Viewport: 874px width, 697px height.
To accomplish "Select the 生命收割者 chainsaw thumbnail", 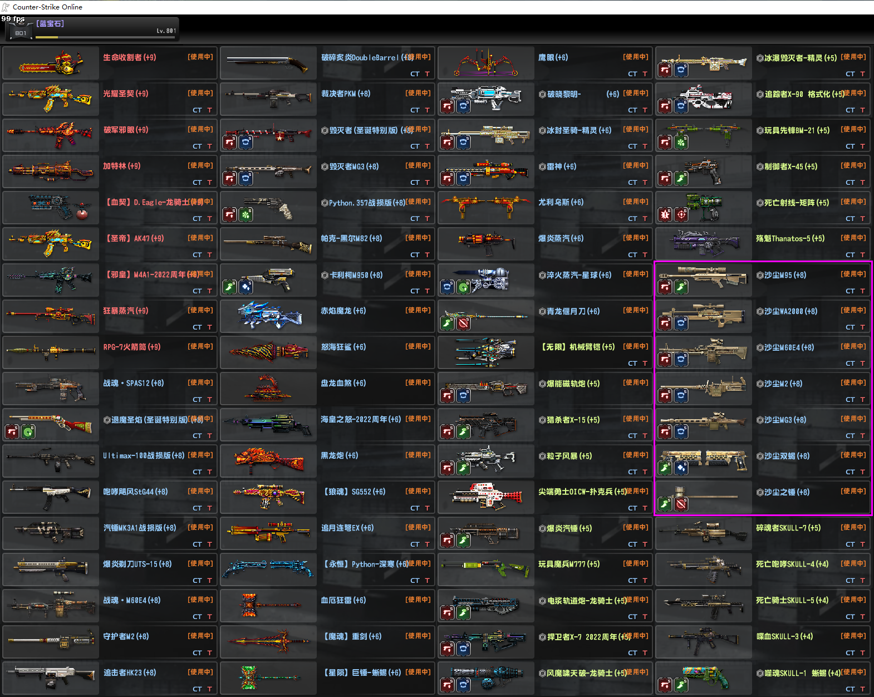I will point(51,63).
